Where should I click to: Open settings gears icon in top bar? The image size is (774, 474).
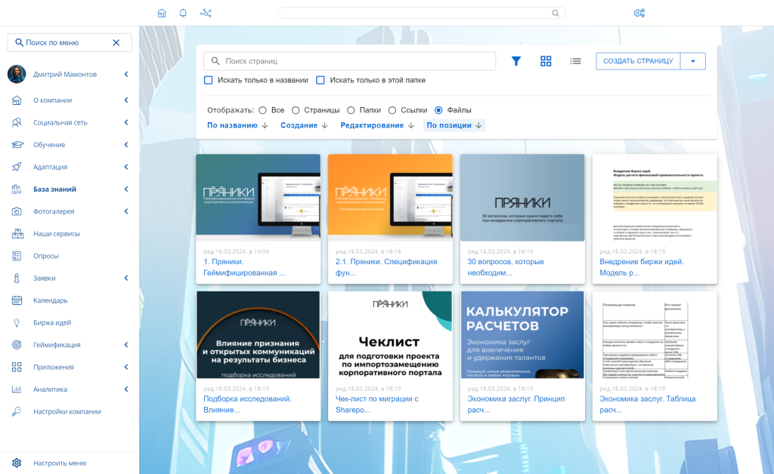pyautogui.click(x=639, y=13)
